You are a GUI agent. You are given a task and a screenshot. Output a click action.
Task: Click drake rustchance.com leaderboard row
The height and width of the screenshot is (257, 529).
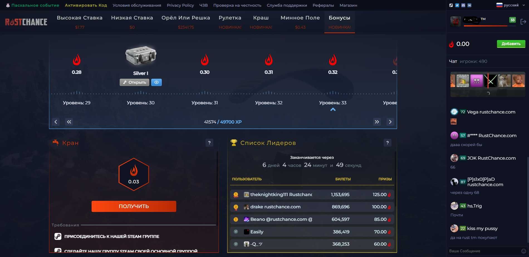[x=312, y=207]
